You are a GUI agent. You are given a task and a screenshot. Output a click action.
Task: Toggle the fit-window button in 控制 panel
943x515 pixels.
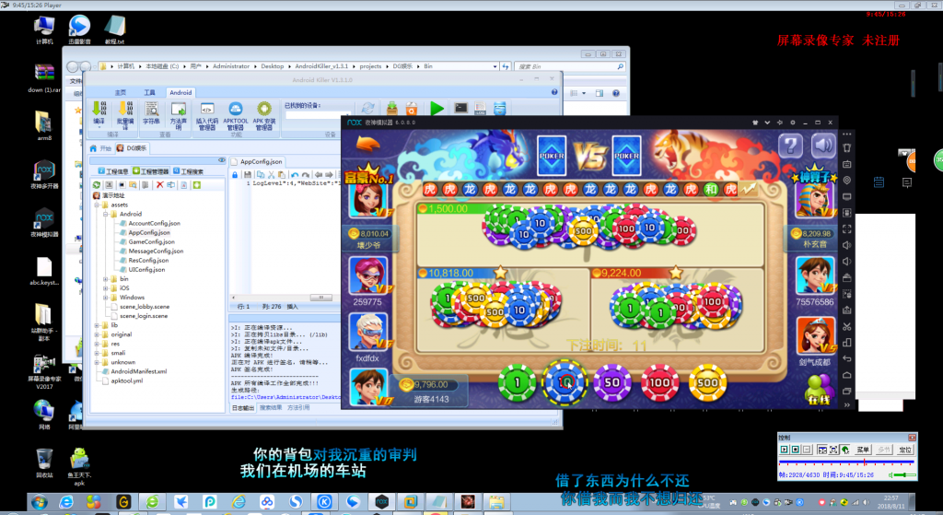pos(833,450)
